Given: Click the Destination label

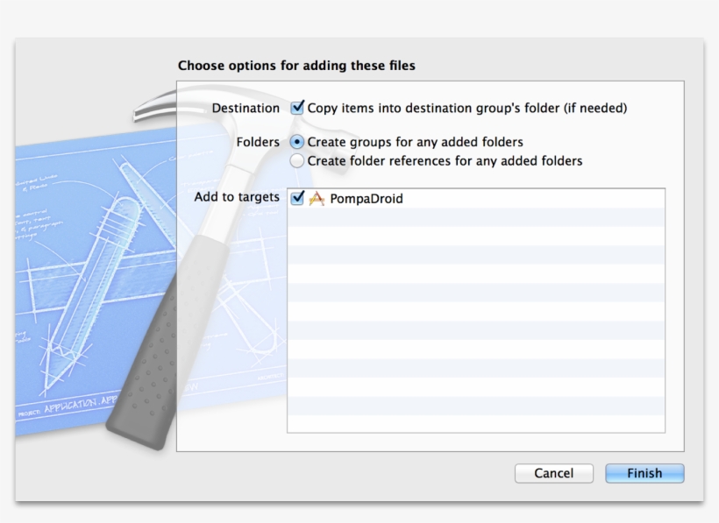Looking at the screenshot, I should pos(246,109).
